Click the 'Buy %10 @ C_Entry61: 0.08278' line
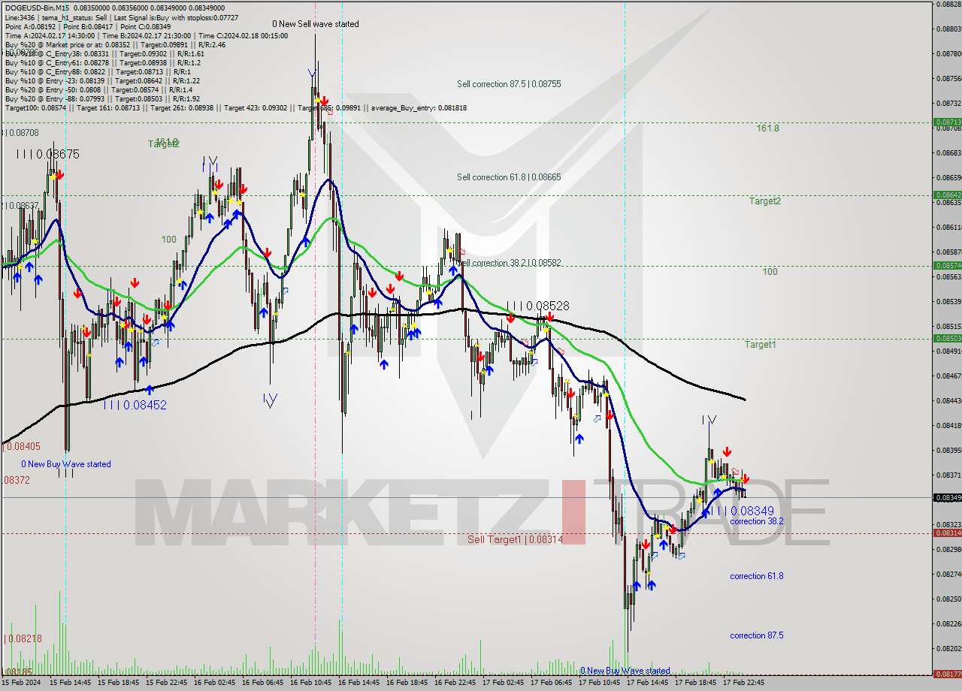The image size is (962, 691). 104,62
